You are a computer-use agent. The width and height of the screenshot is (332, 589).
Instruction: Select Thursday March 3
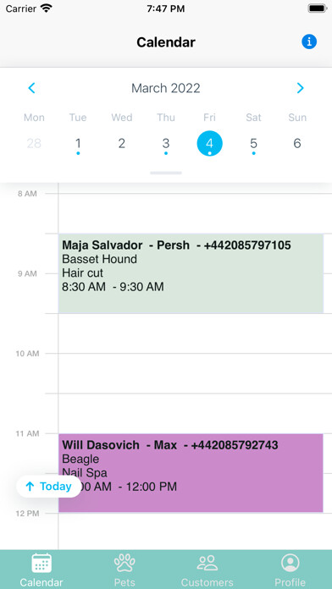[166, 144]
